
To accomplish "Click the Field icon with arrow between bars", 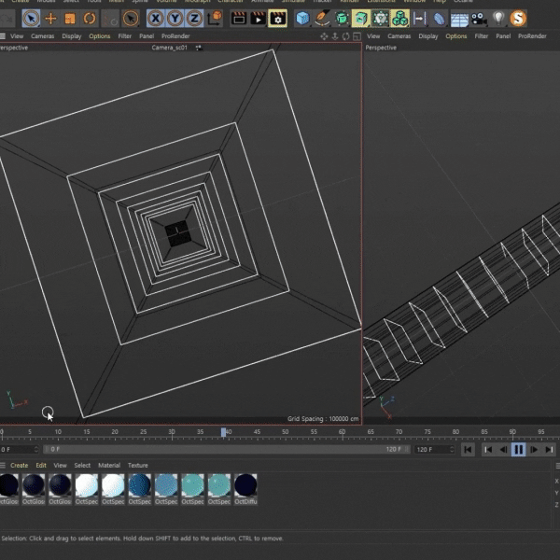I will click(419, 19).
